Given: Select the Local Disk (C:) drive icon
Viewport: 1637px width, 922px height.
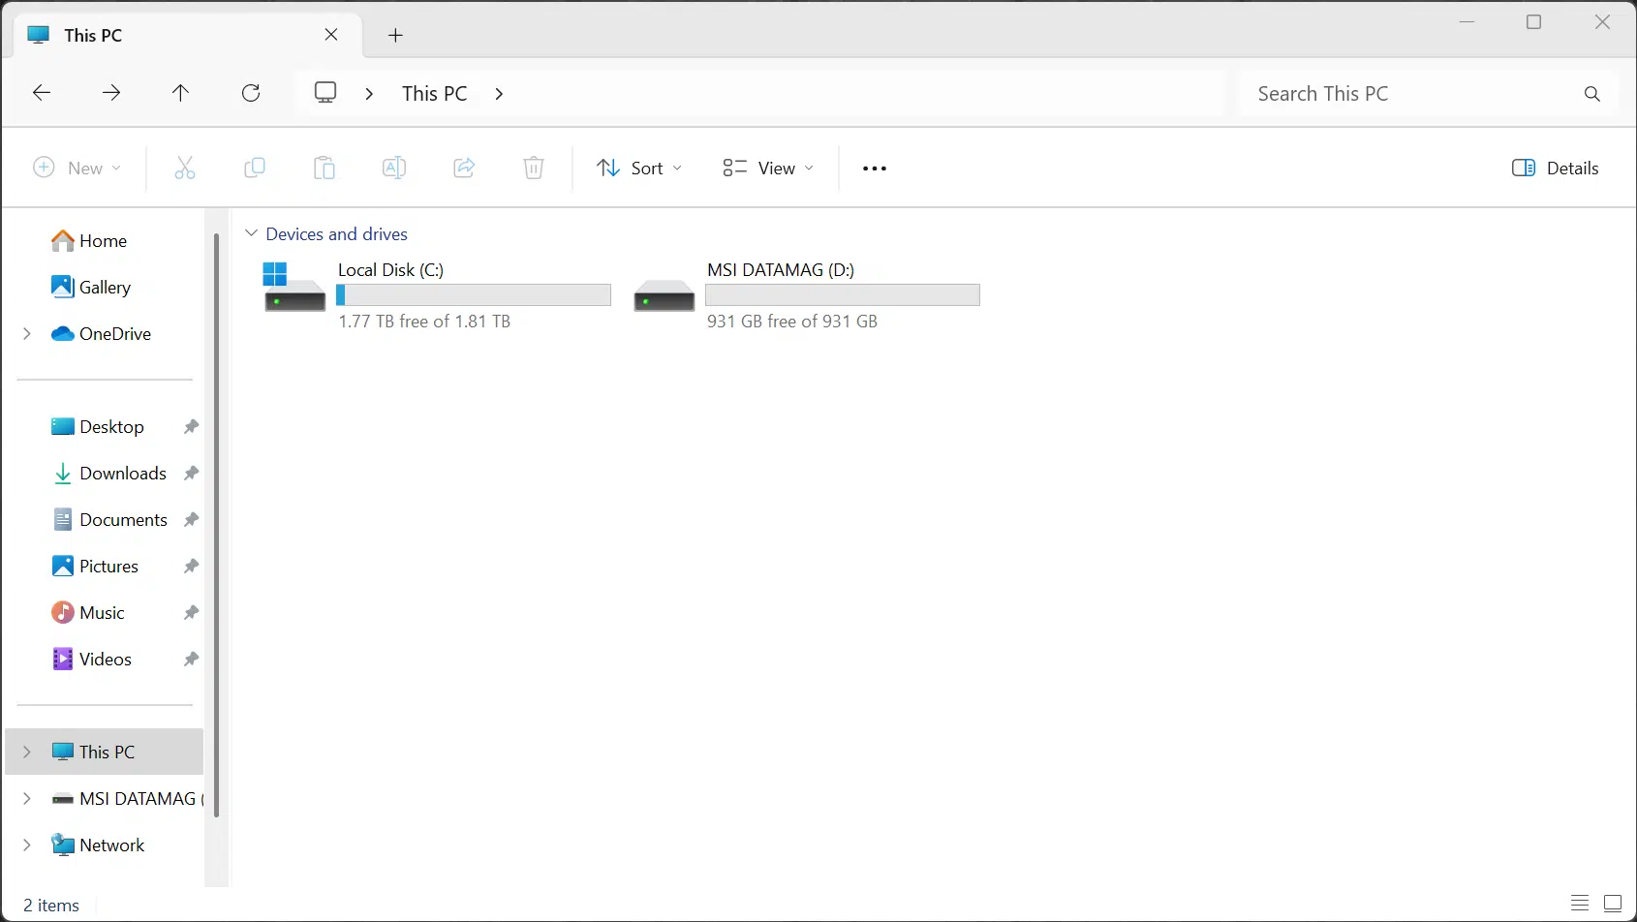Looking at the screenshot, I should coord(294,287).
